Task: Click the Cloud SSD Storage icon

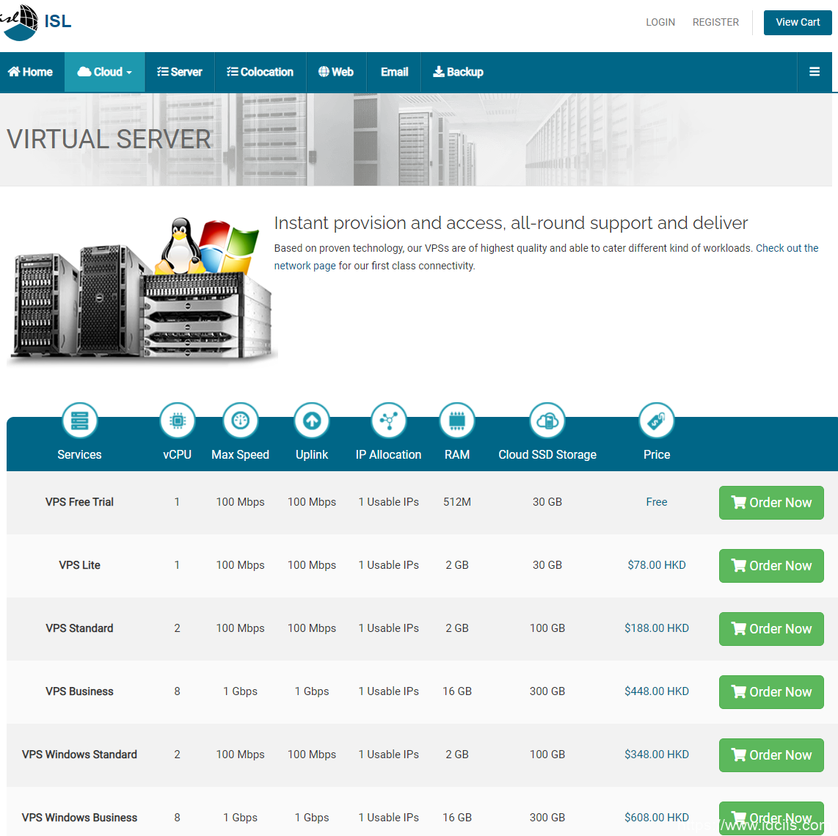Action: tap(547, 421)
